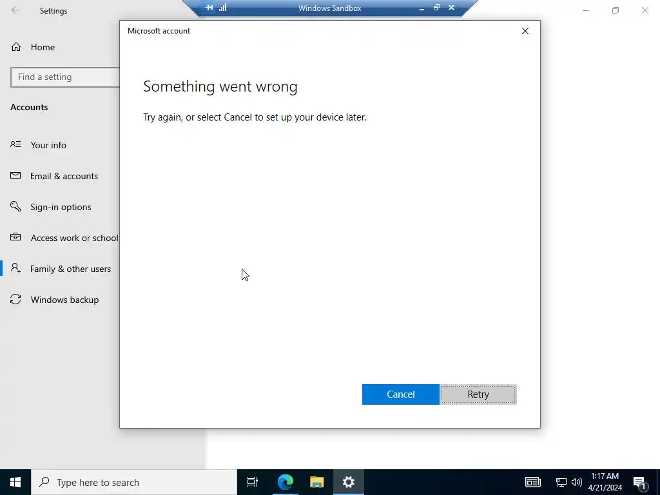
Task: Click the Accounts heading in the sidebar
Action: click(29, 108)
